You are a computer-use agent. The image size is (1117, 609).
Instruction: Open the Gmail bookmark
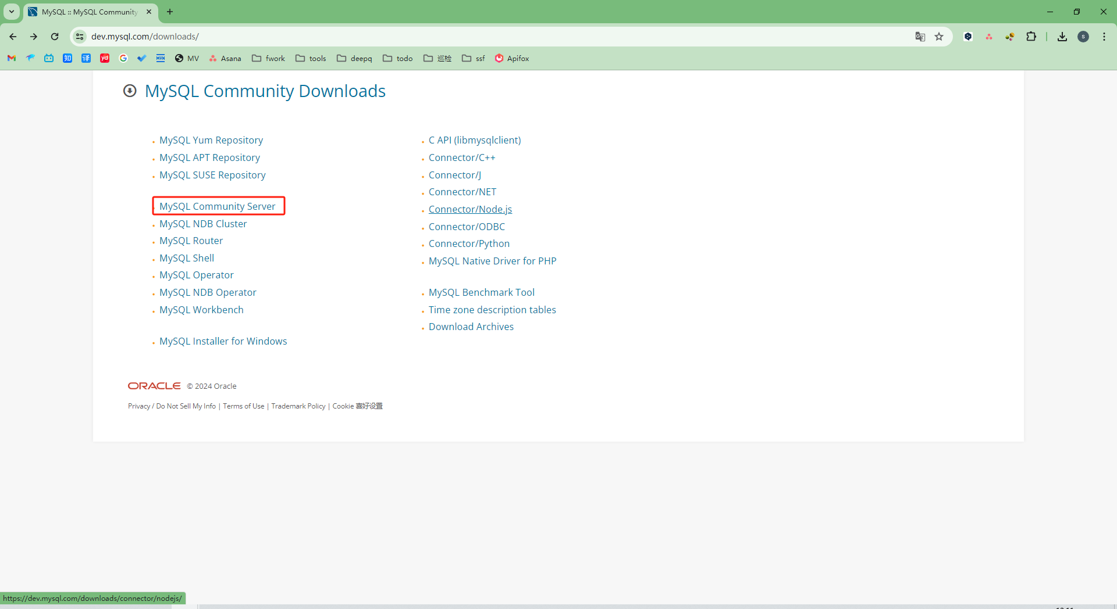pyautogui.click(x=12, y=58)
